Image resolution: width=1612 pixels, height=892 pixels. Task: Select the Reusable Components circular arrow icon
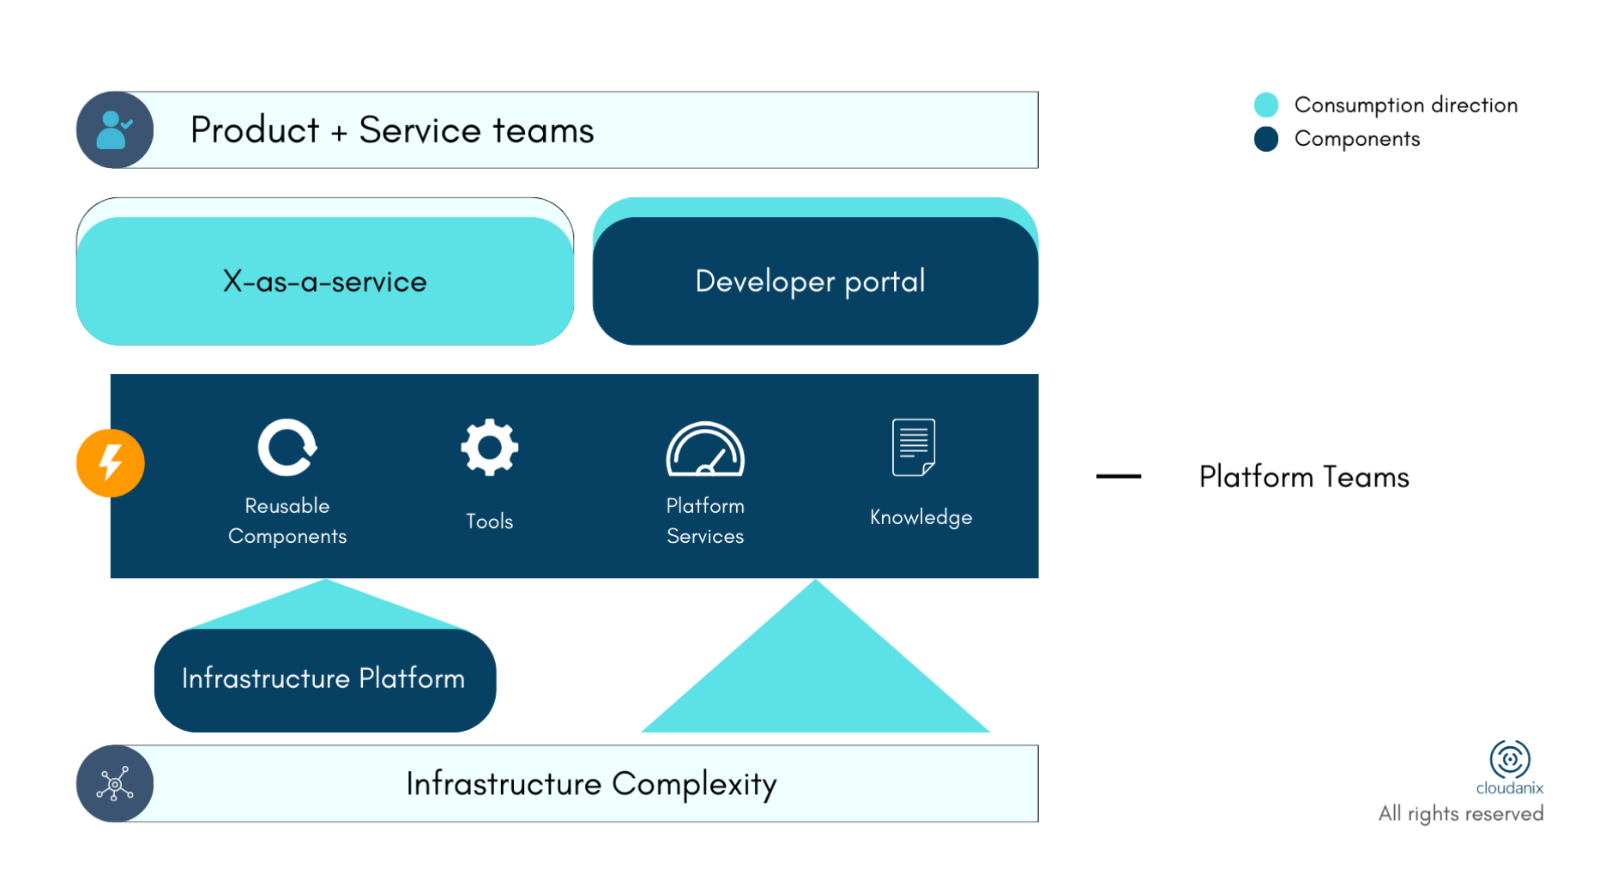(287, 447)
